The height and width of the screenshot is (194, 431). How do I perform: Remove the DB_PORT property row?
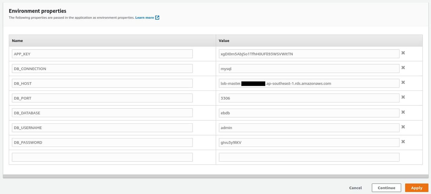pyautogui.click(x=403, y=97)
